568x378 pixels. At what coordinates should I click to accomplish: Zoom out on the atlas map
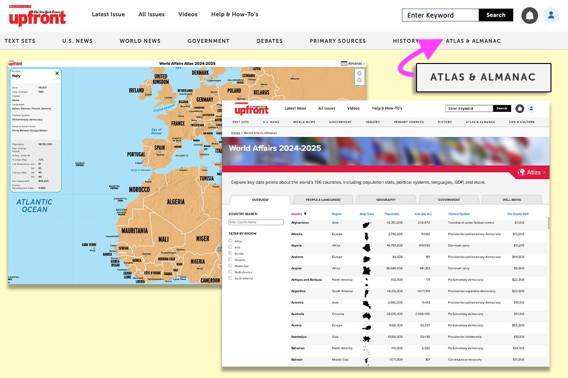359,81
